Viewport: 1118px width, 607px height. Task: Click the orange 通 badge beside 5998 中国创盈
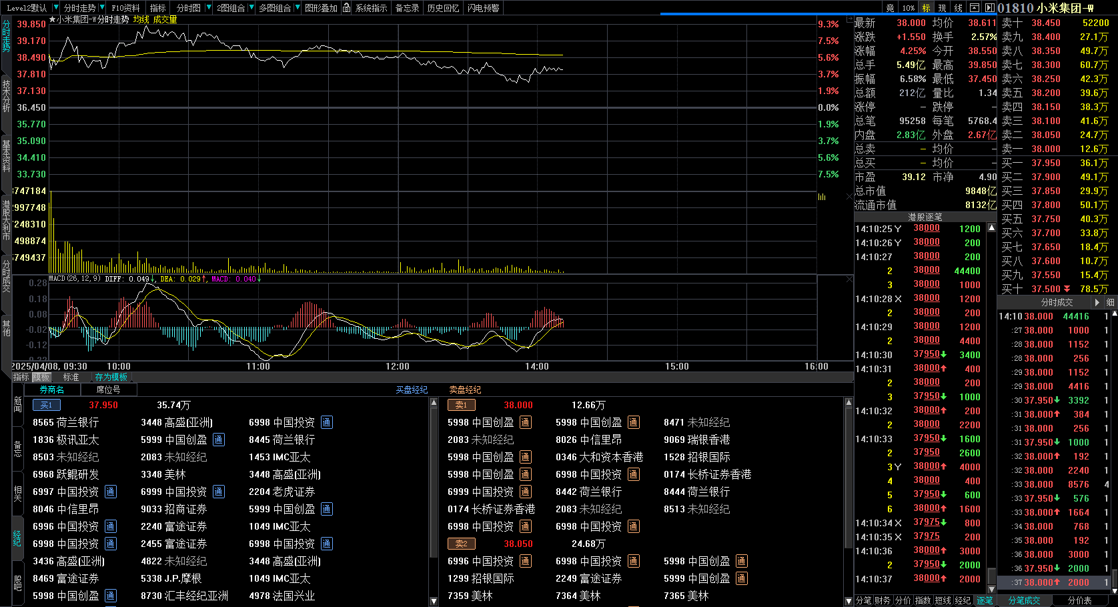pos(525,422)
